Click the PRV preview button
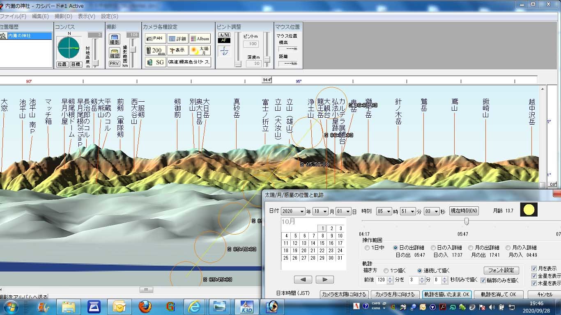 click(115, 64)
